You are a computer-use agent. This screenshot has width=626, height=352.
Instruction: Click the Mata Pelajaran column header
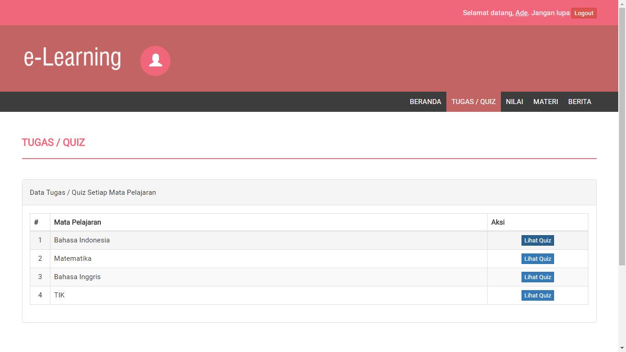77,222
